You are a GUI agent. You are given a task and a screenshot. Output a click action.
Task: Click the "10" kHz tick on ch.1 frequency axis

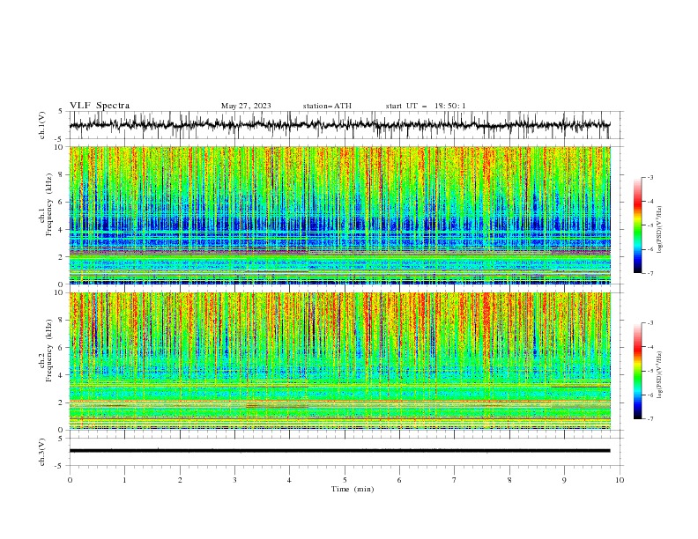click(x=58, y=147)
